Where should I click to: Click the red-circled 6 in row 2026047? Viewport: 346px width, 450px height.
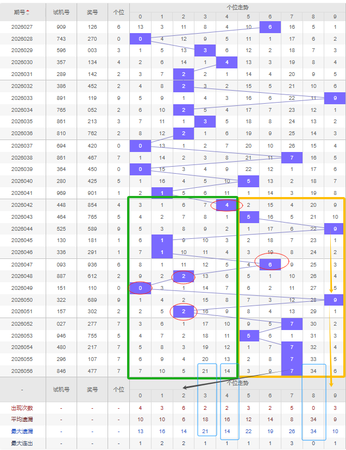click(x=270, y=264)
